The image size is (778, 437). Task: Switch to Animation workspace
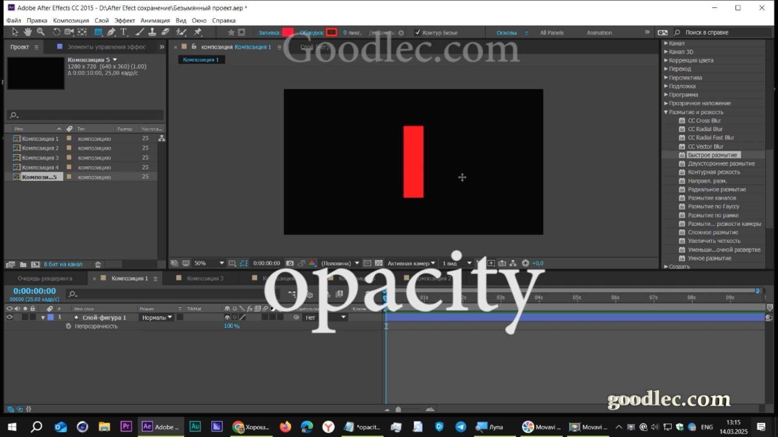click(x=599, y=33)
